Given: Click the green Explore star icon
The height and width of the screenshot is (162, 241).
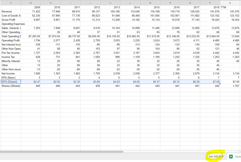Looking at the screenshot, I should pos(230,156).
